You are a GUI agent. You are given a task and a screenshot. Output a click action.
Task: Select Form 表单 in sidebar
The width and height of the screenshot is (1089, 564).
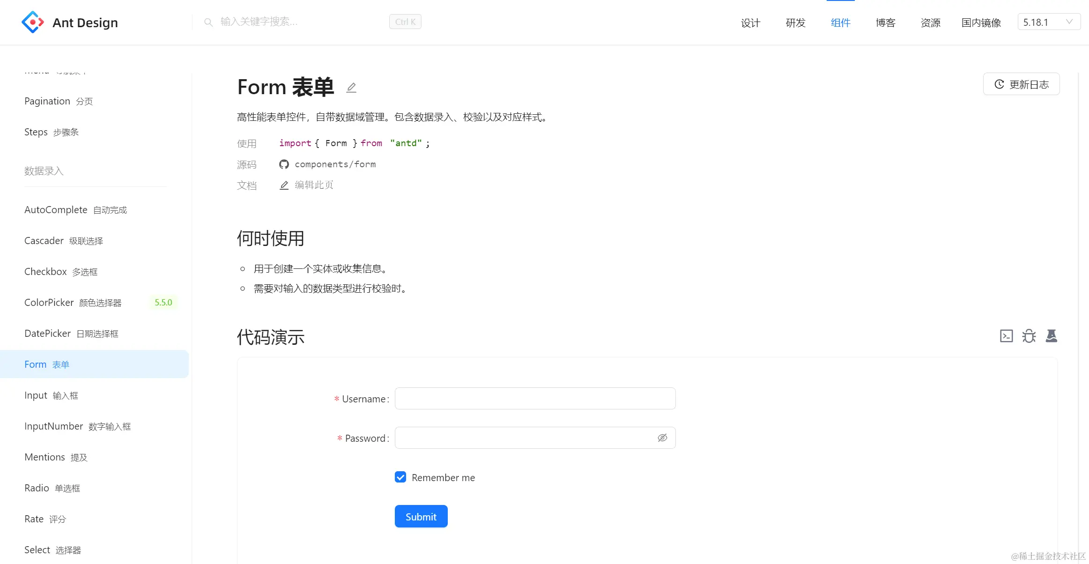click(x=94, y=364)
